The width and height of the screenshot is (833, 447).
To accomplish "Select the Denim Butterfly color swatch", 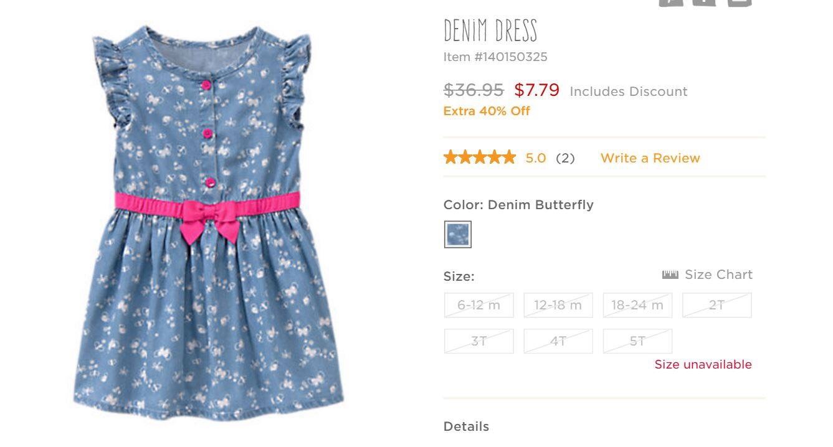I will coord(457,235).
